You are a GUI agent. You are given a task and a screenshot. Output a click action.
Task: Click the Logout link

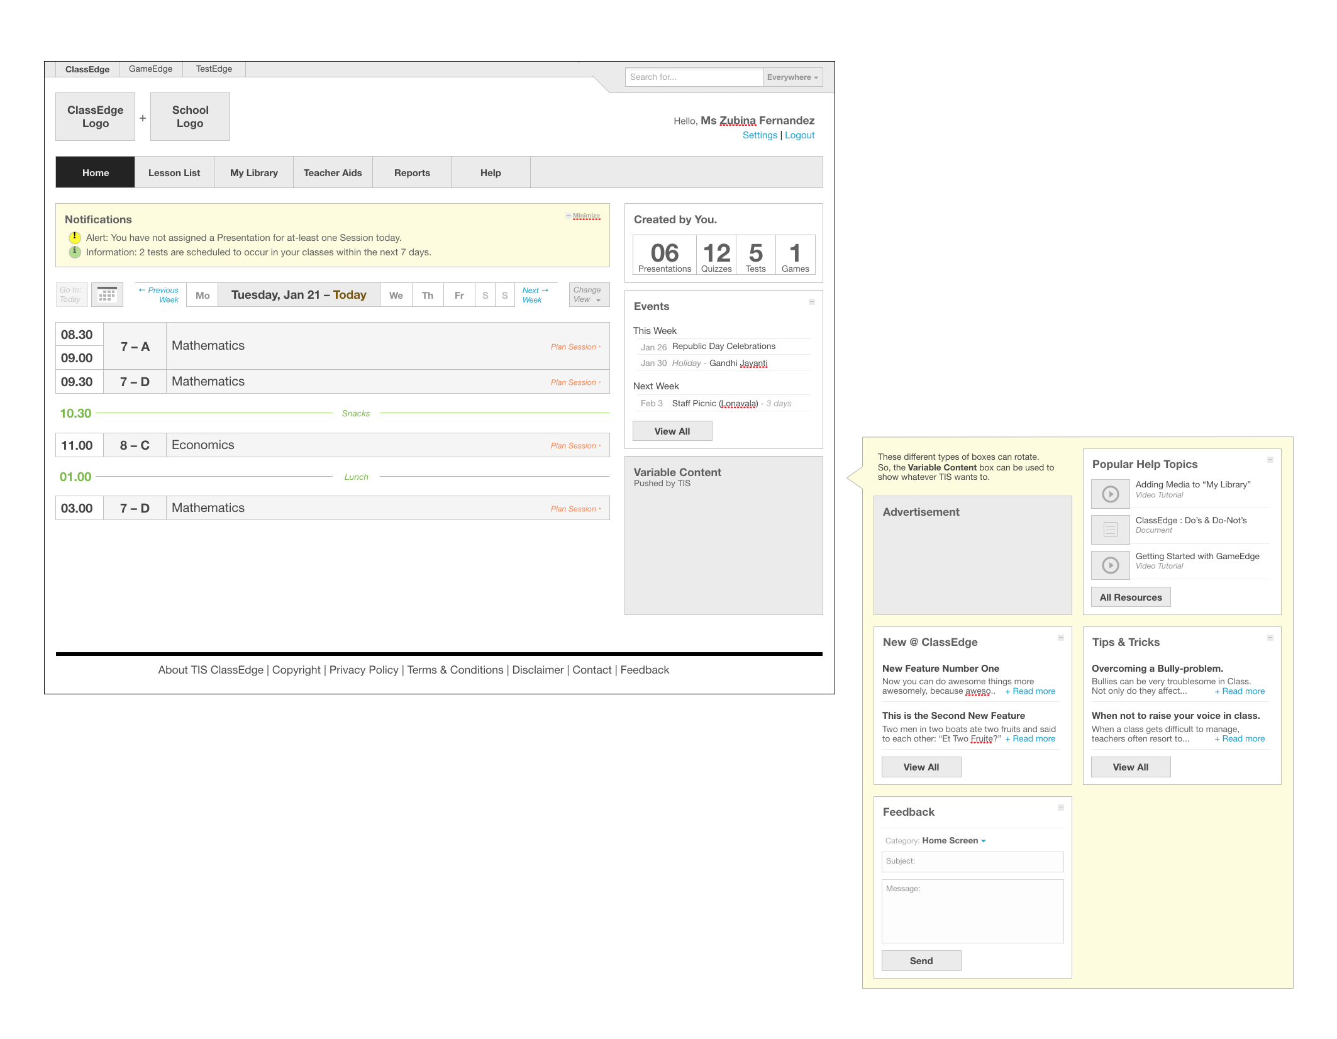click(x=799, y=135)
